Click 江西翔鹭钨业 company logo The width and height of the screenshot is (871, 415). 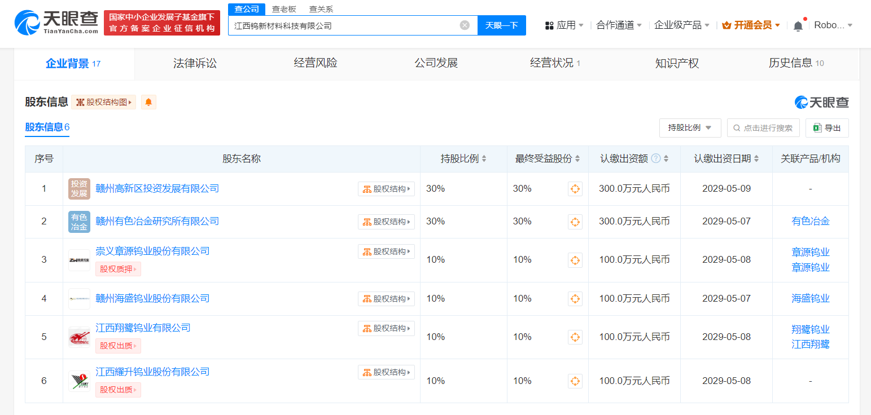click(79, 337)
